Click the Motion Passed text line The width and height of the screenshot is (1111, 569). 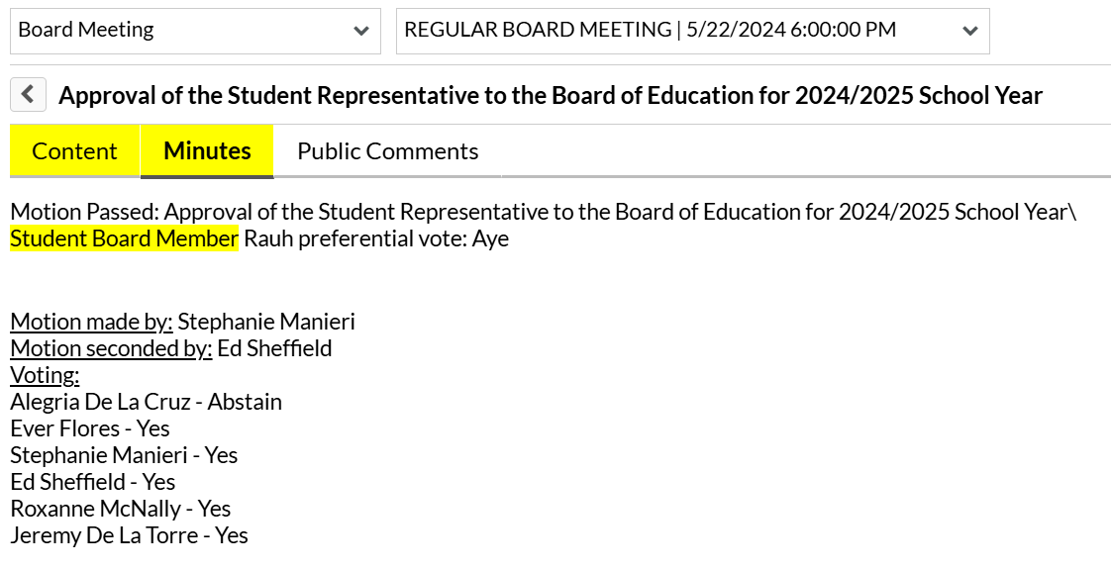[544, 213]
